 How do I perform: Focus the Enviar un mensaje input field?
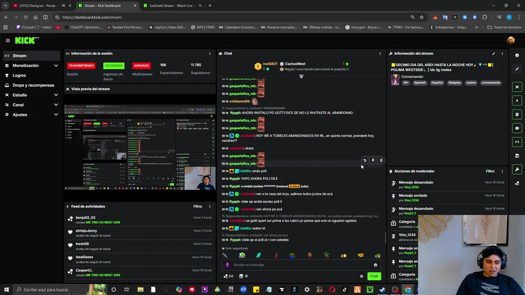pos(302,265)
